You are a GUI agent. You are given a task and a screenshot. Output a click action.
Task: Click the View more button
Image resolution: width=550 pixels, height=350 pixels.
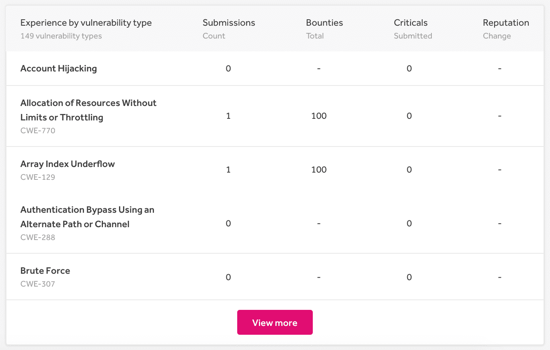(x=275, y=322)
